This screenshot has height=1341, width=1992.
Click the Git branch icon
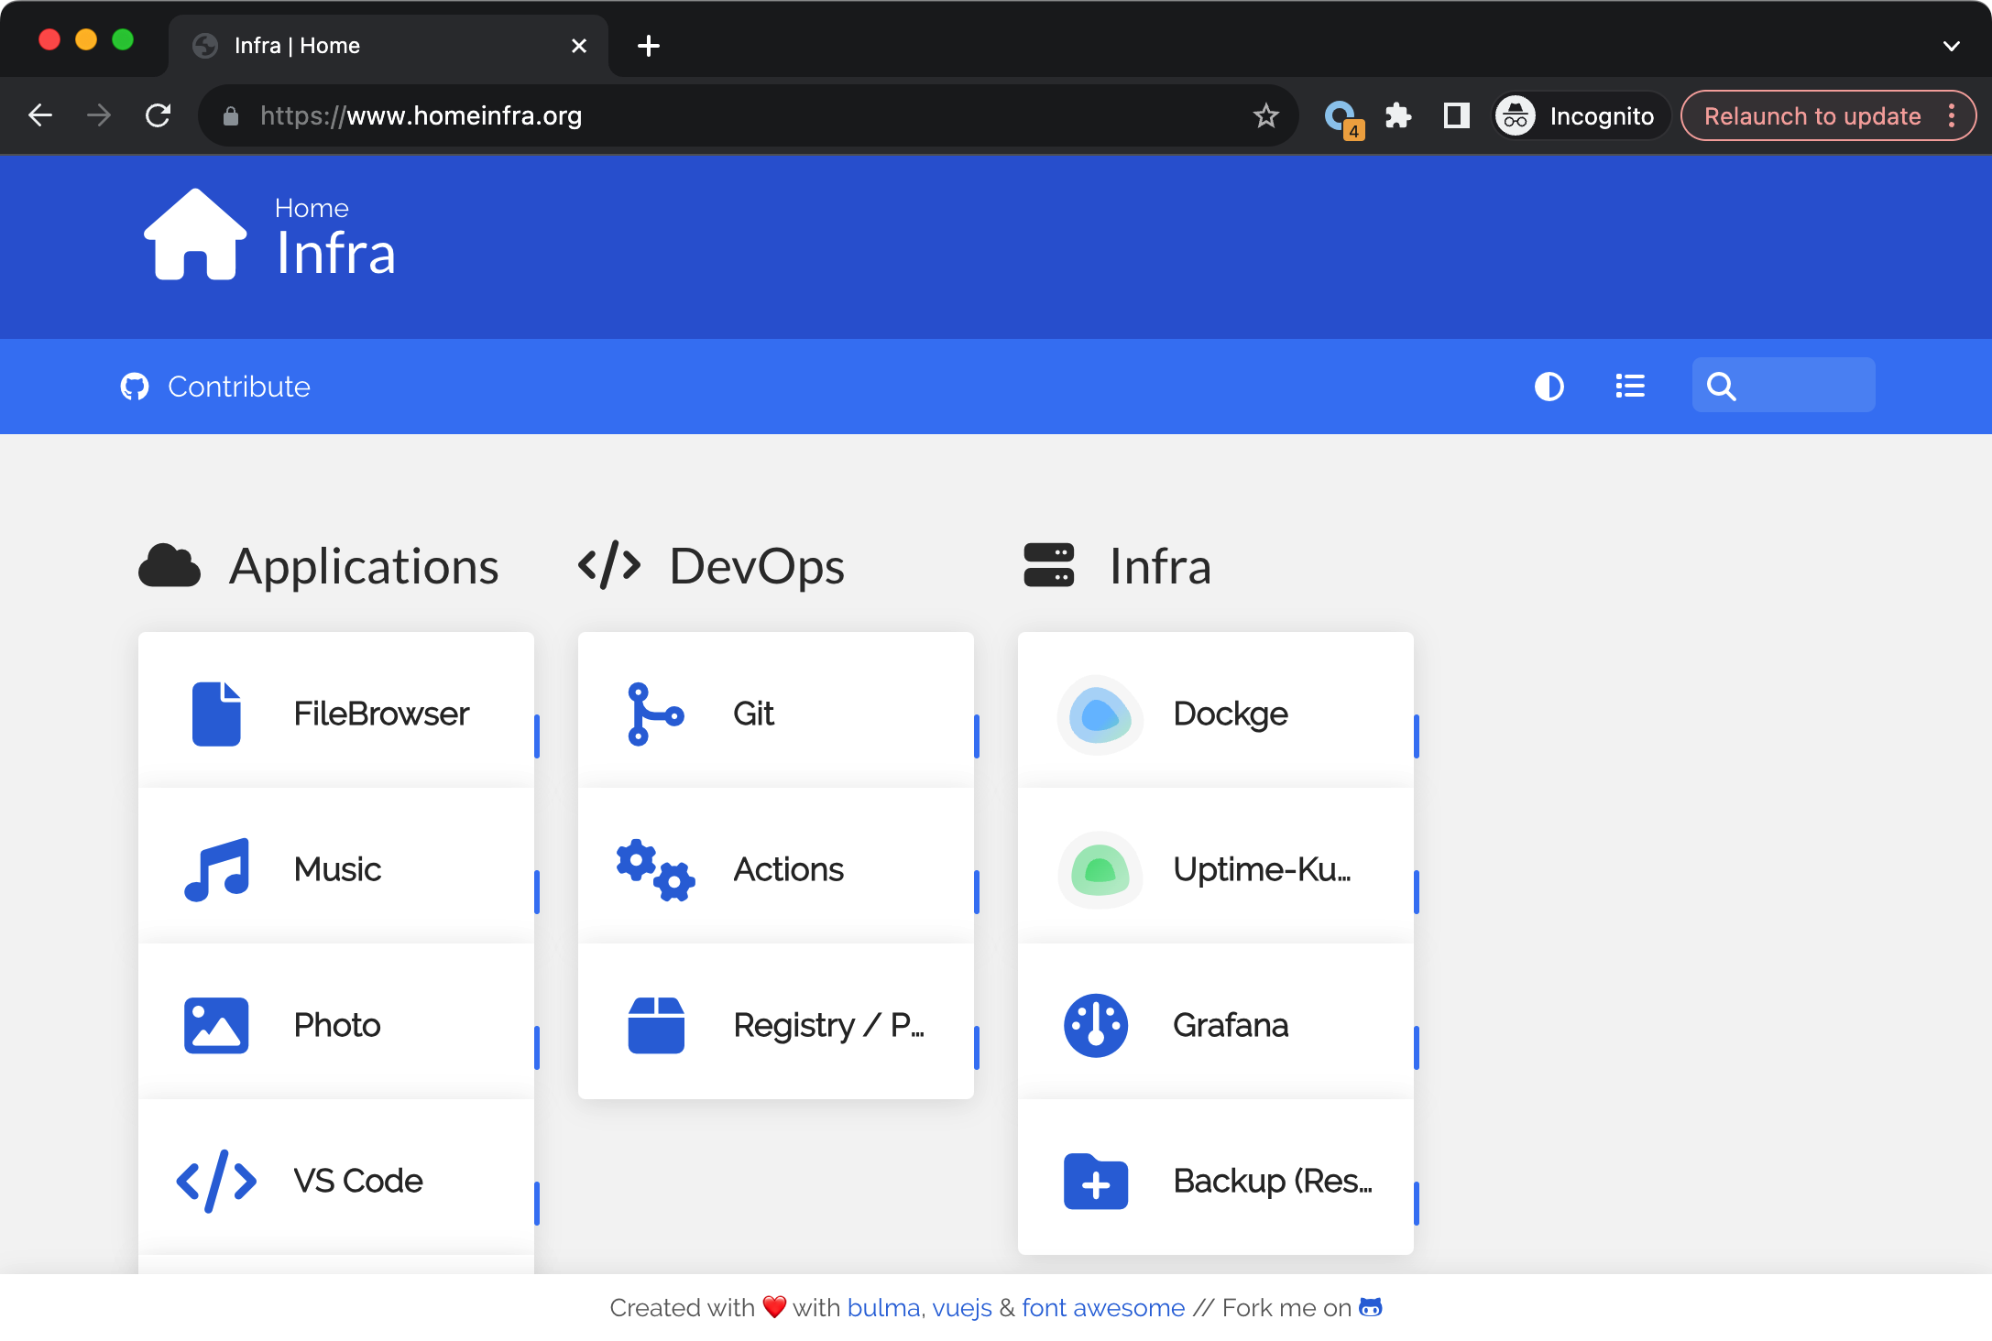click(656, 714)
